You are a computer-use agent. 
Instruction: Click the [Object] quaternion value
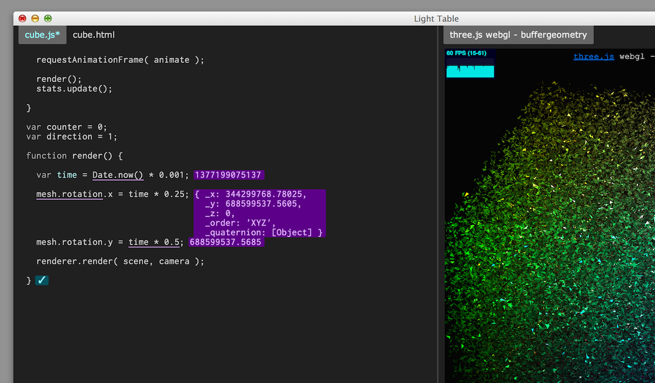point(293,232)
